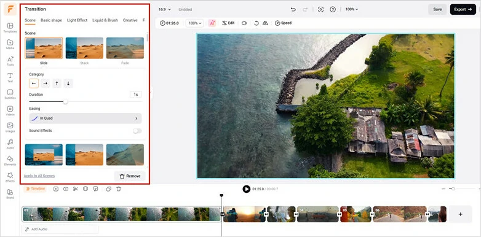Add a new scene with the plus button
Viewport: 481px width, 237px height.
(461, 214)
